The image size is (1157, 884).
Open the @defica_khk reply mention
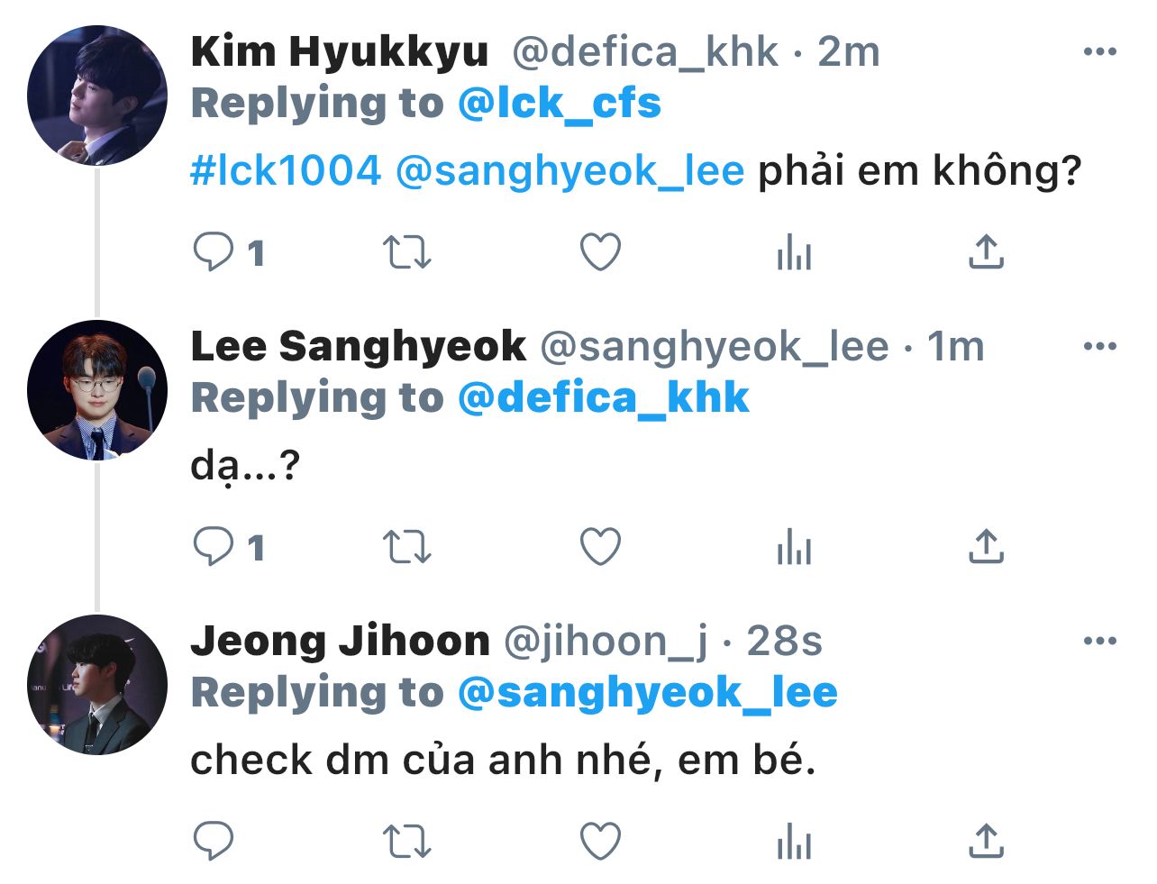pyautogui.click(x=603, y=398)
